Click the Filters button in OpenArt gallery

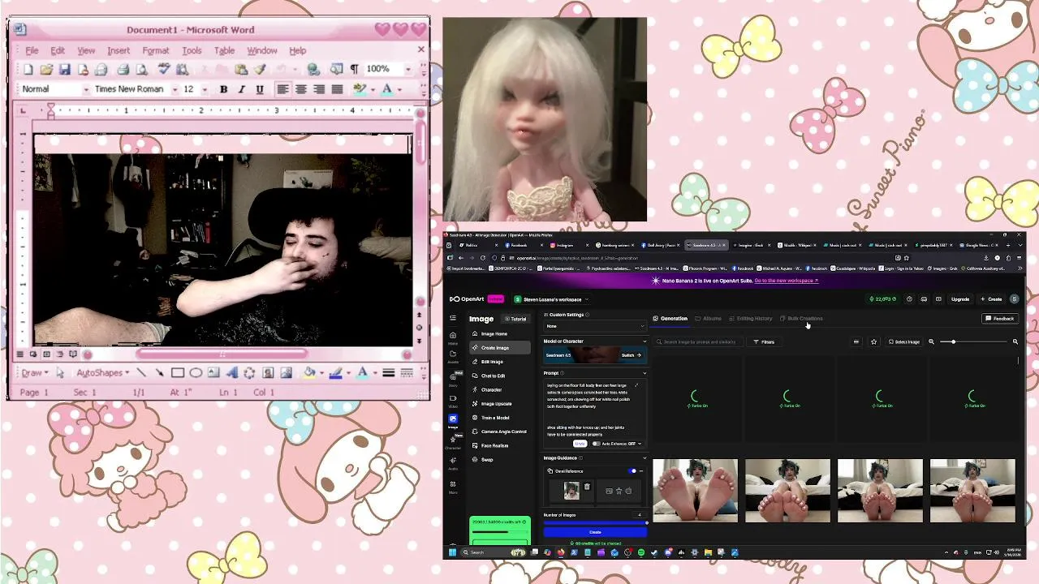click(x=764, y=341)
